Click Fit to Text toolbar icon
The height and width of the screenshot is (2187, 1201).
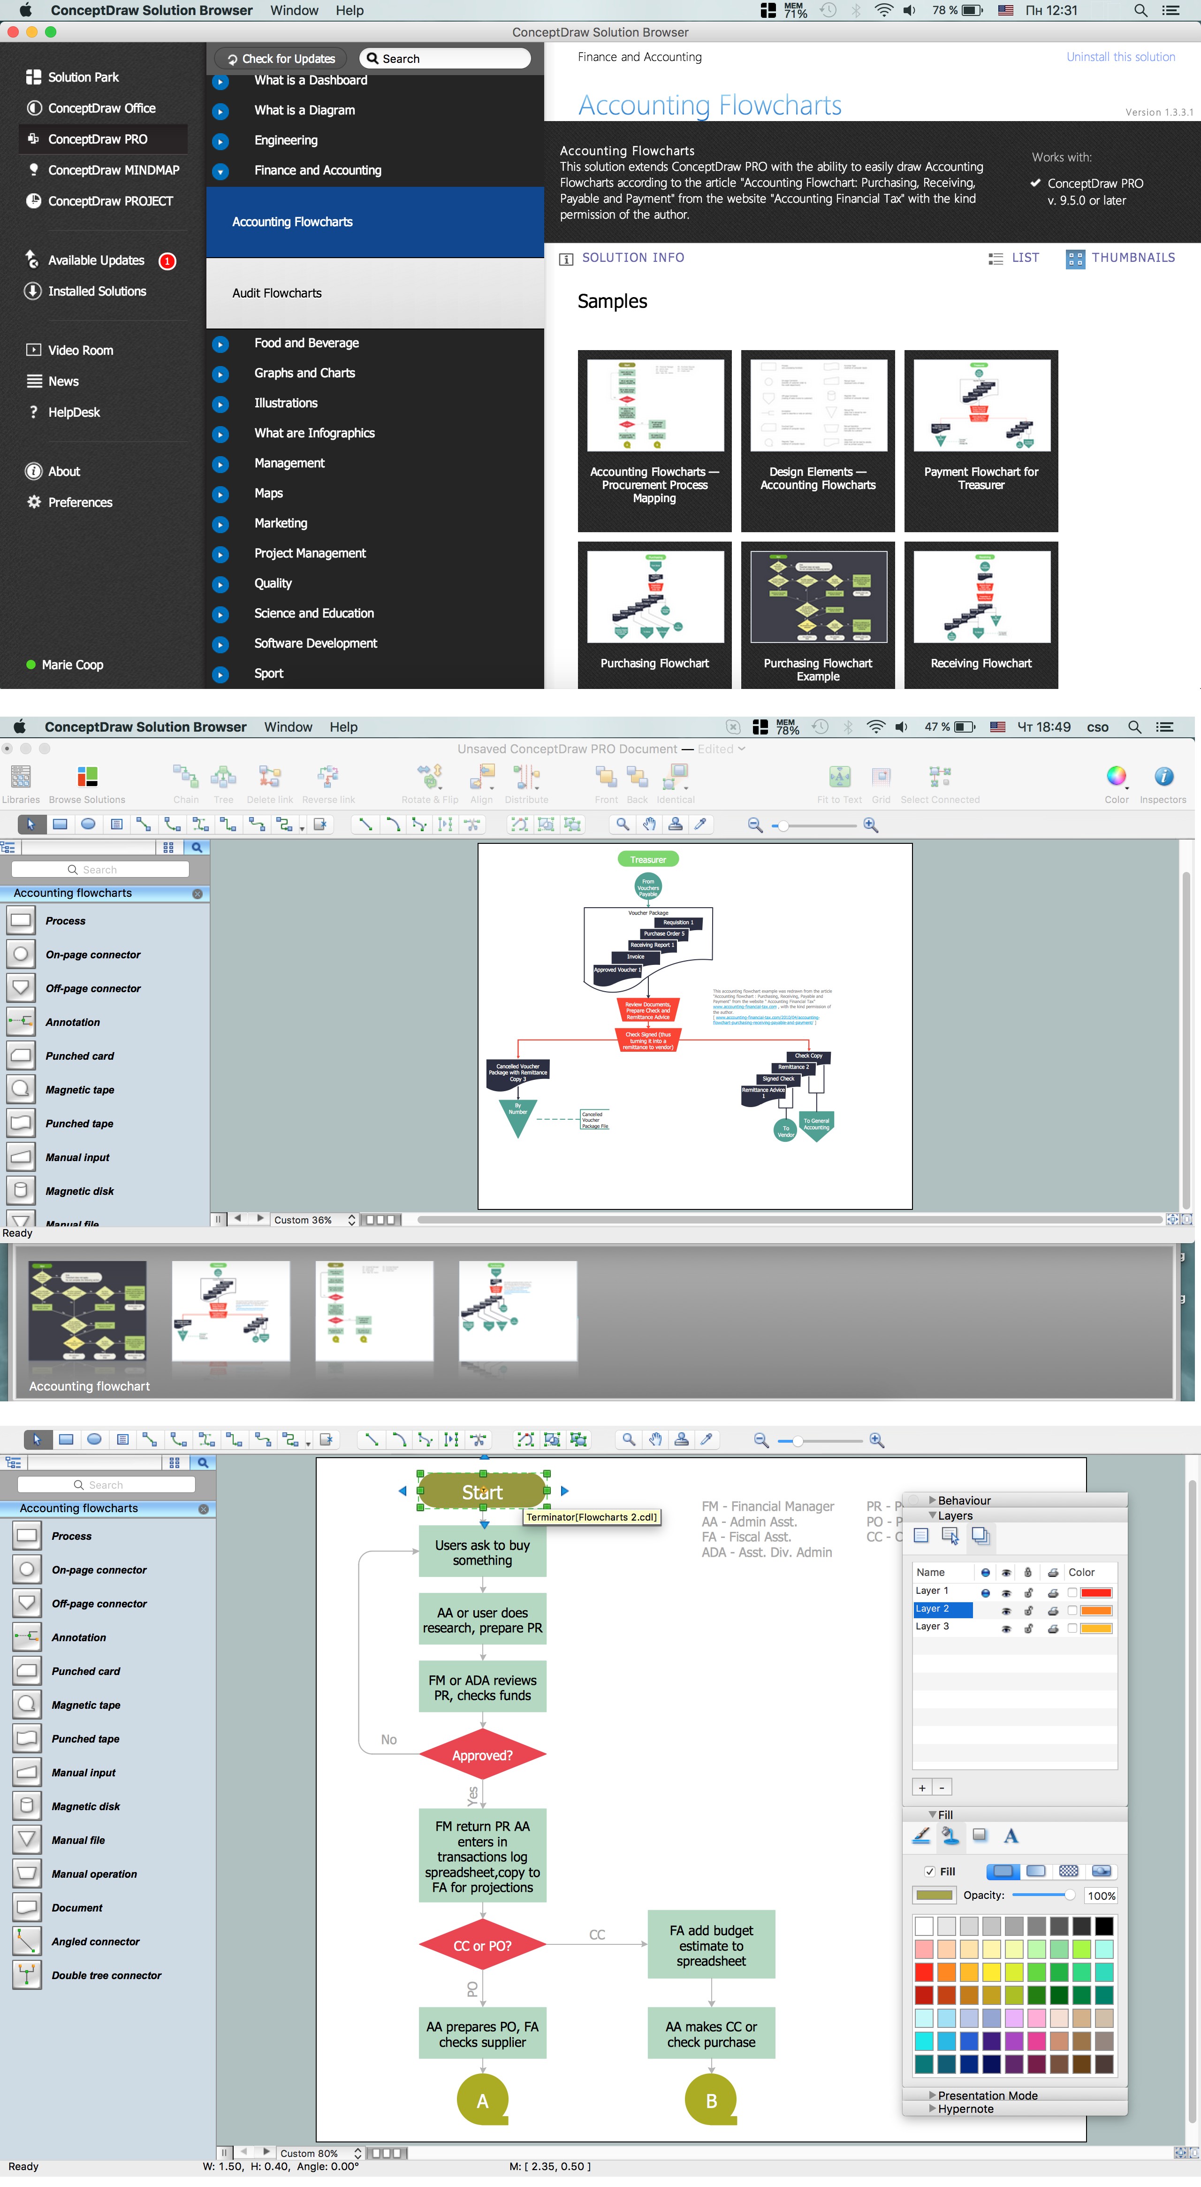(838, 777)
